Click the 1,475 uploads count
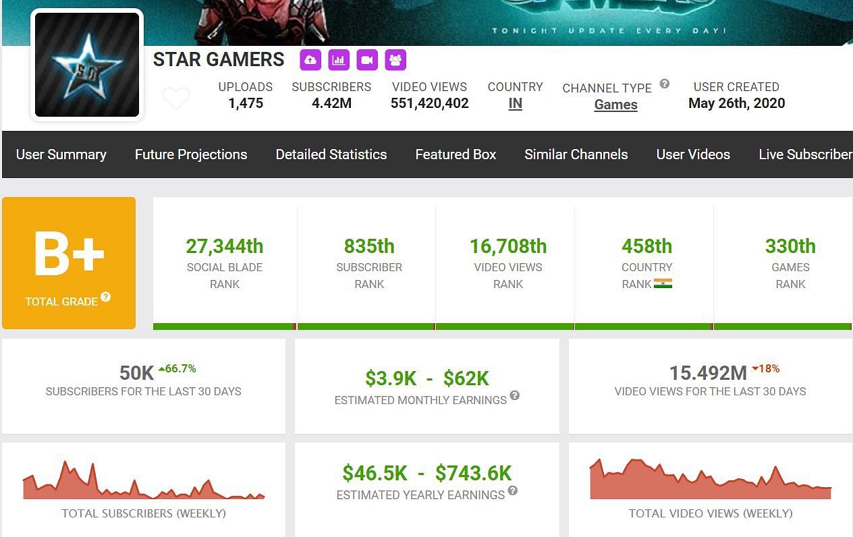 tap(246, 103)
